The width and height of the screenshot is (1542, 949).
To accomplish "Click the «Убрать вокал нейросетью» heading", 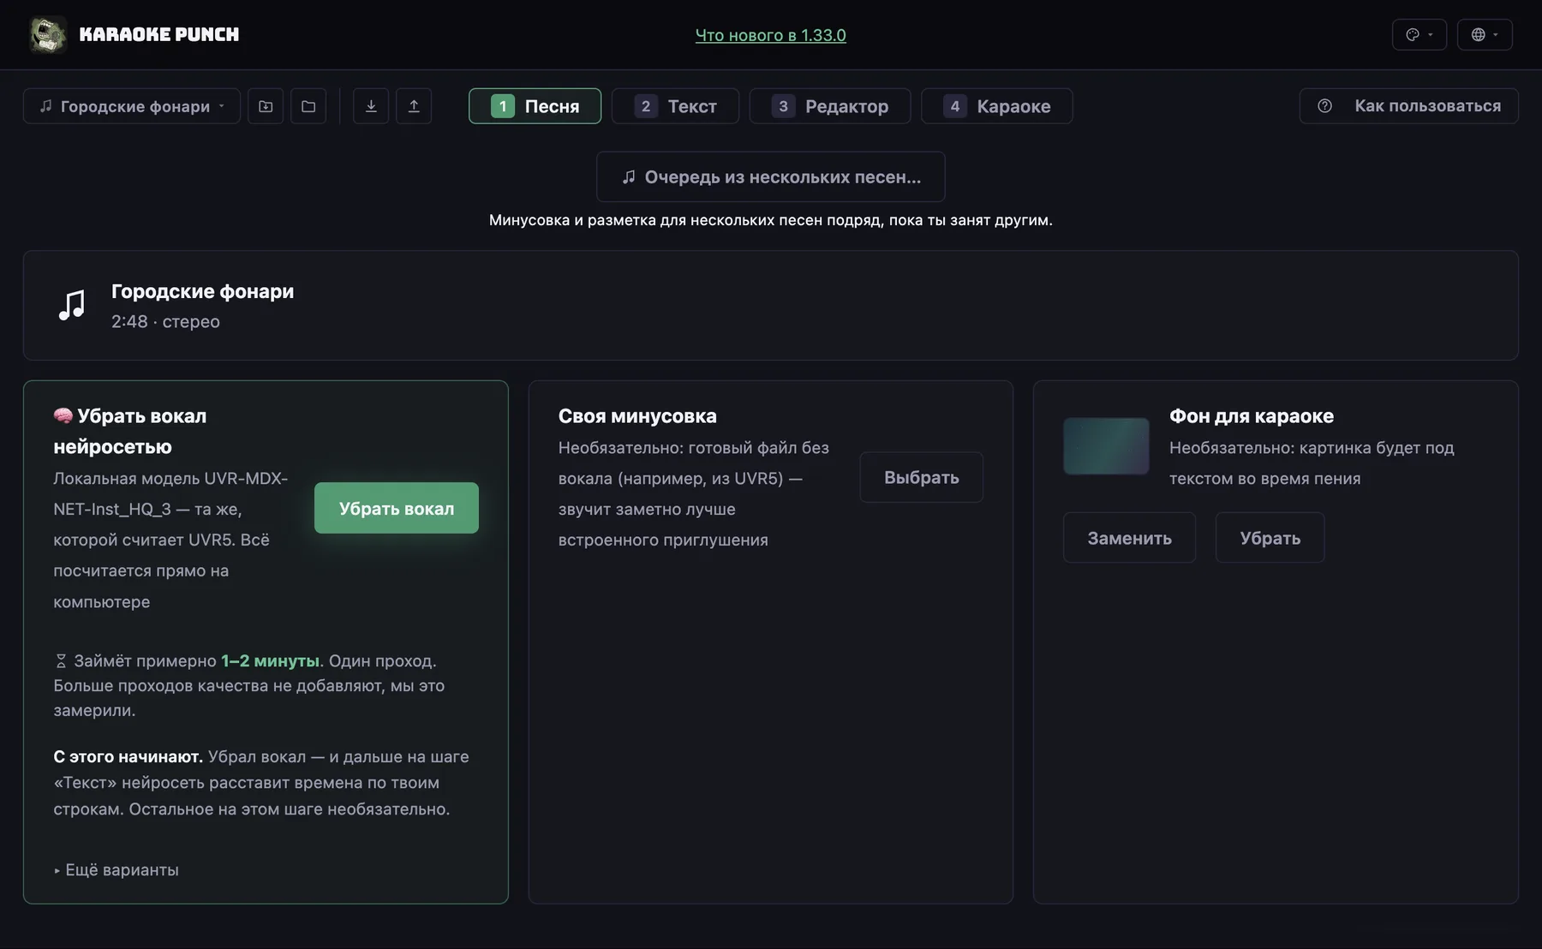I will click(x=130, y=431).
